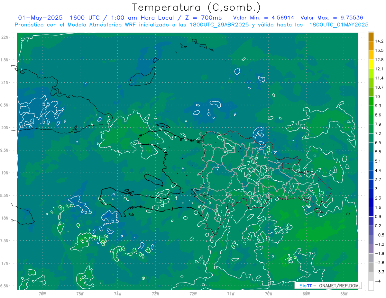Click the colorbar label '-3.3'
This screenshot has height=298, width=386.
tap(380, 272)
